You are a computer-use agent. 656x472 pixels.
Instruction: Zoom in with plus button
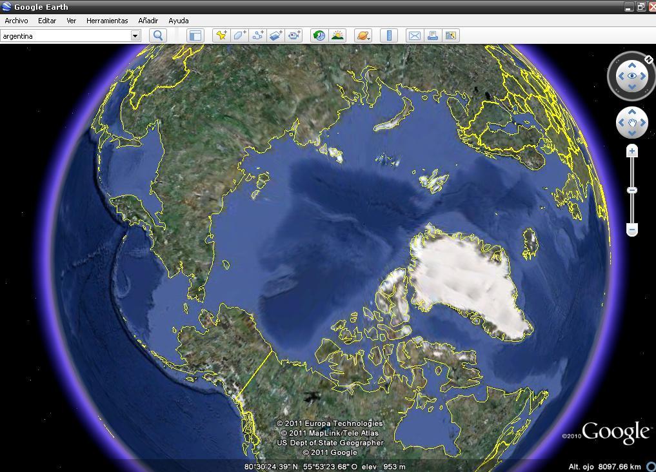(632, 151)
